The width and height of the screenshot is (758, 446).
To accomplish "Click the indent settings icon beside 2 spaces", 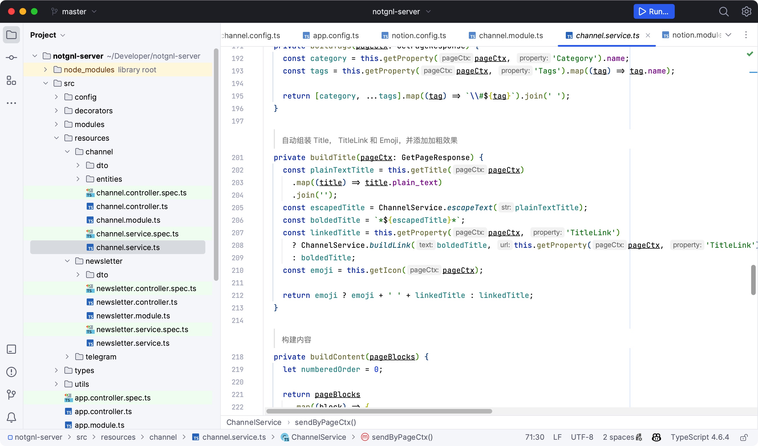I will tap(639, 437).
